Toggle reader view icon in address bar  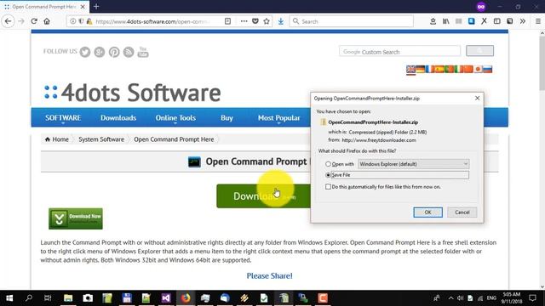tap(227, 21)
